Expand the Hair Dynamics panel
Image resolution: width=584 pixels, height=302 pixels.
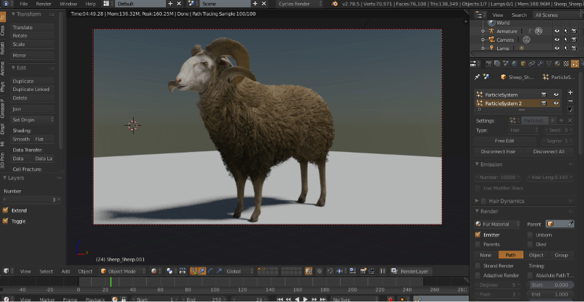[477, 201]
